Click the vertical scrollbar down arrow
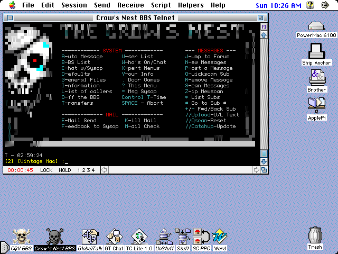This screenshot has height=254, width=338. pyautogui.click(x=264, y=161)
